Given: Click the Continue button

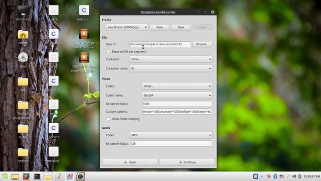Looking at the screenshot, I should [x=187, y=162].
